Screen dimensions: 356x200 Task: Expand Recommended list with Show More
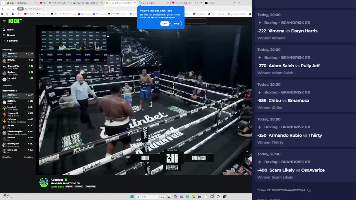[x=7, y=157]
